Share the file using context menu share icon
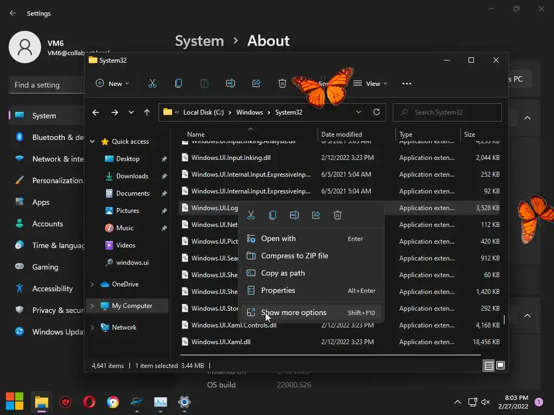Image resolution: width=554 pixels, height=415 pixels. [316, 215]
